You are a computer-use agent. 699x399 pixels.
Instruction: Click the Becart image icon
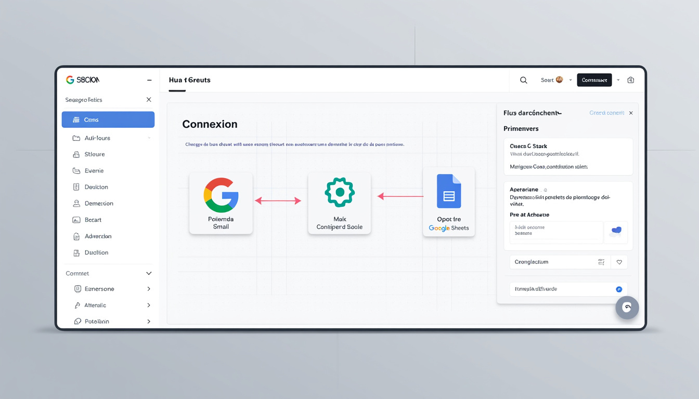click(x=76, y=220)
